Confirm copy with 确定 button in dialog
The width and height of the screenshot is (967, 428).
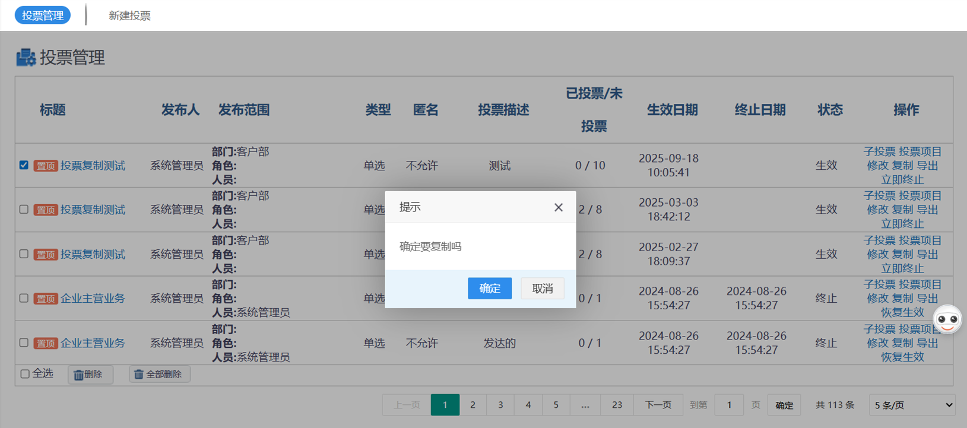(489, 288)
